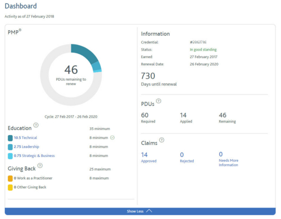Click the PMP credential title
This screenshot has width=281, height=219.
[x=14, y=32]
